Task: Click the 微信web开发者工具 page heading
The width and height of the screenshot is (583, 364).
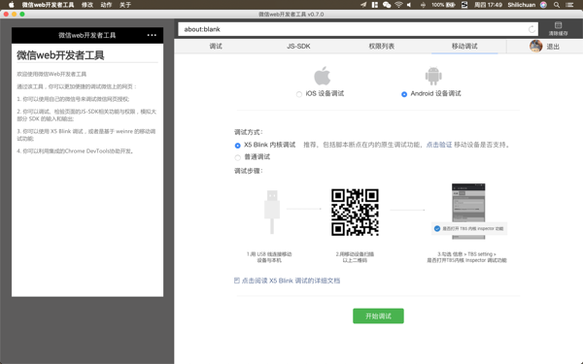Action: coord(60,55)
